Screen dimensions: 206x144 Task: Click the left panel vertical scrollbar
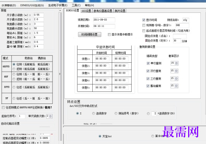pos(60,75)
